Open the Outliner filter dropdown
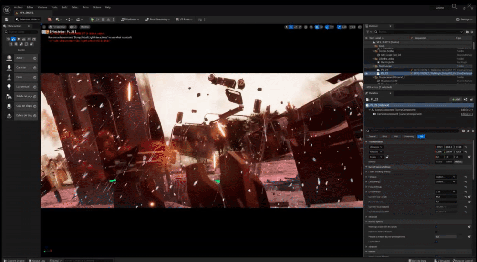This screenshot has height=262, width=477. (x=369, y=32)
